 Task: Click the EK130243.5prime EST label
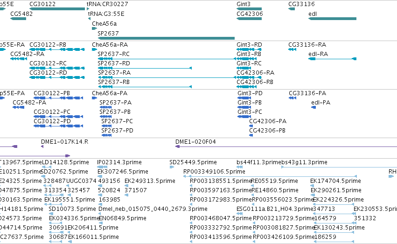point(339,228)
